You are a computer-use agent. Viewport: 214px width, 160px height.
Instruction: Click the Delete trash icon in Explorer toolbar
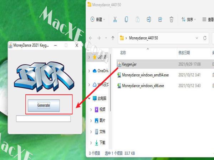click(x=172, y=20)
